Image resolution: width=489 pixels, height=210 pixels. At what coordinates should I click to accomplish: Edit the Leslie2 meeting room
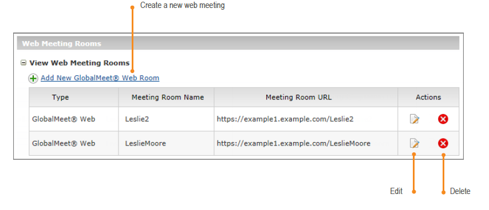pos(415,119)
